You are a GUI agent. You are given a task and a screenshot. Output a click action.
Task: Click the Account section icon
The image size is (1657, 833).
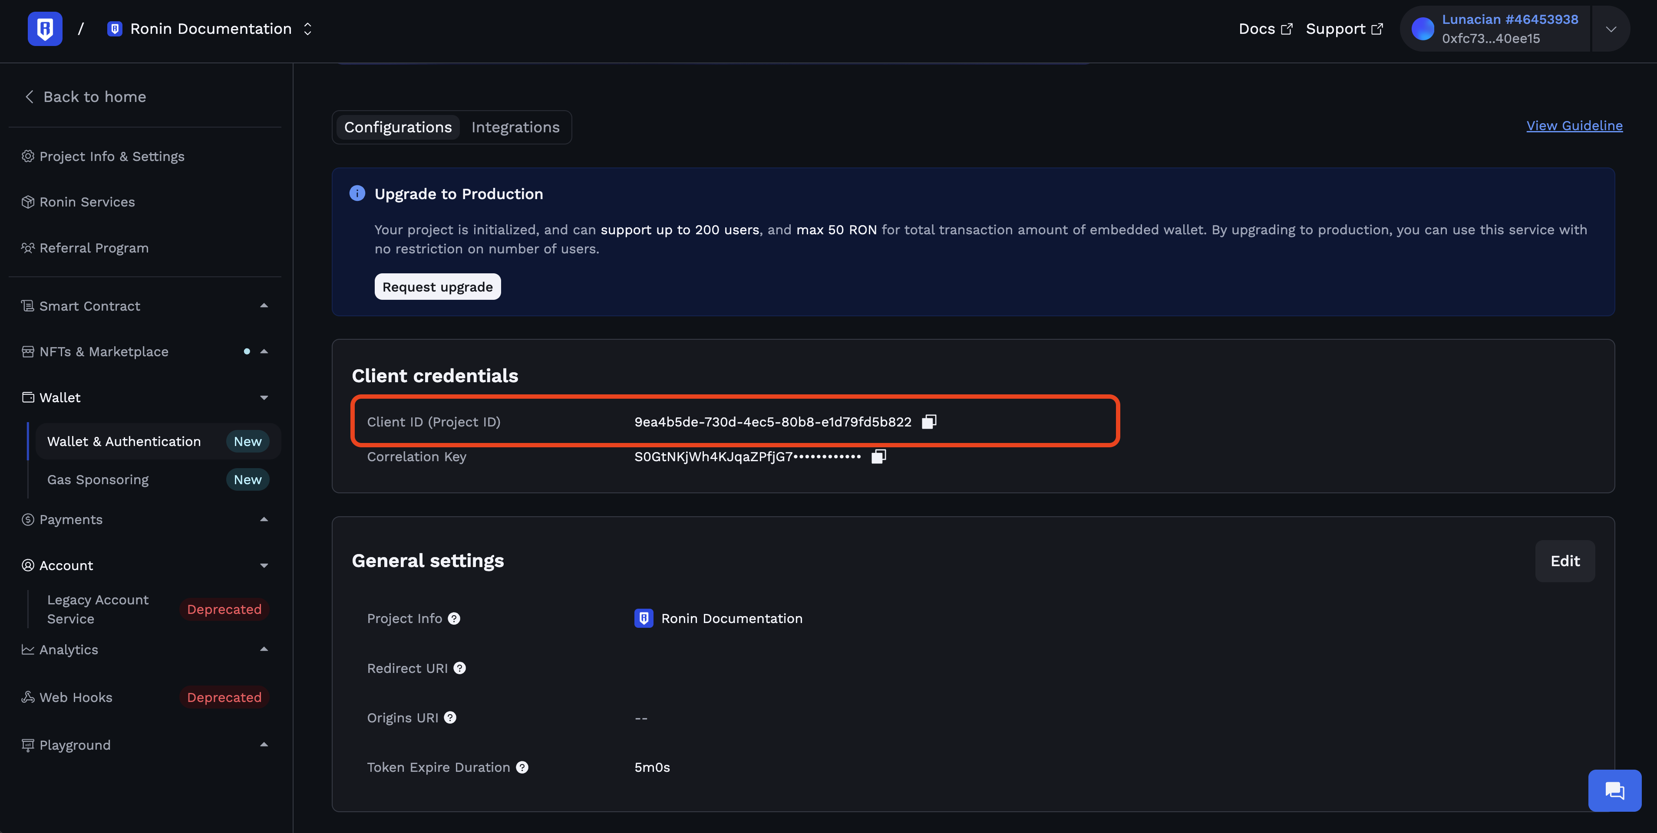[28, 566]
